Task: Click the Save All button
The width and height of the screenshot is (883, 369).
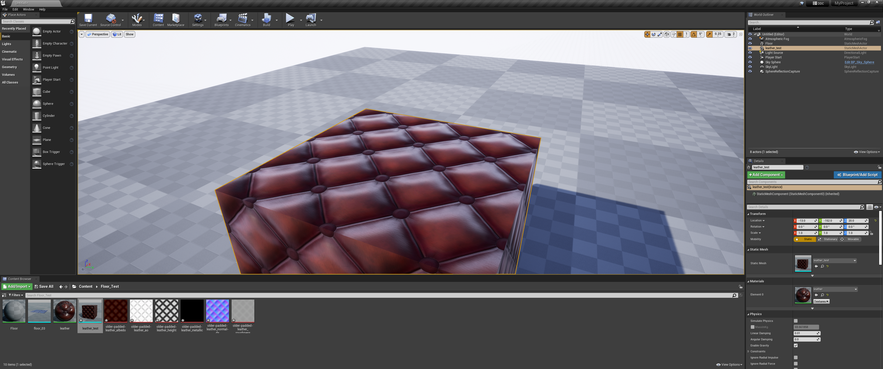Action: [x=44, y=286]
